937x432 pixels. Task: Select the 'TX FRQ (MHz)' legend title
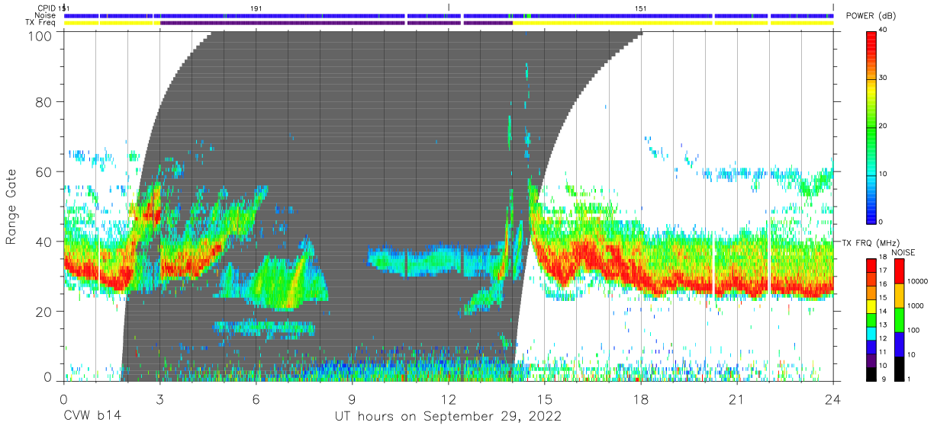coord(870,242)
